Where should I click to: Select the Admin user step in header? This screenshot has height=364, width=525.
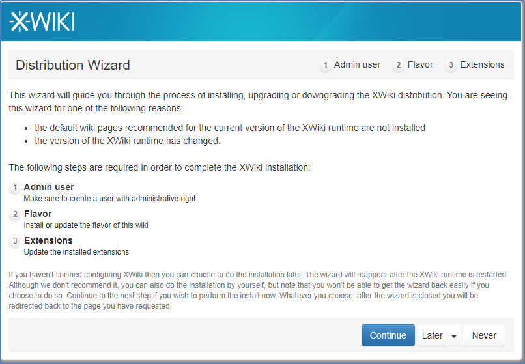tap(350, 64)
